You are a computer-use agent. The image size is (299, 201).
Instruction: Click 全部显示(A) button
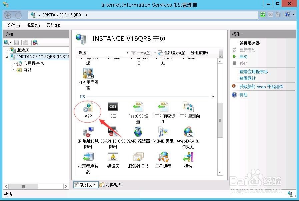pos(172,53)
